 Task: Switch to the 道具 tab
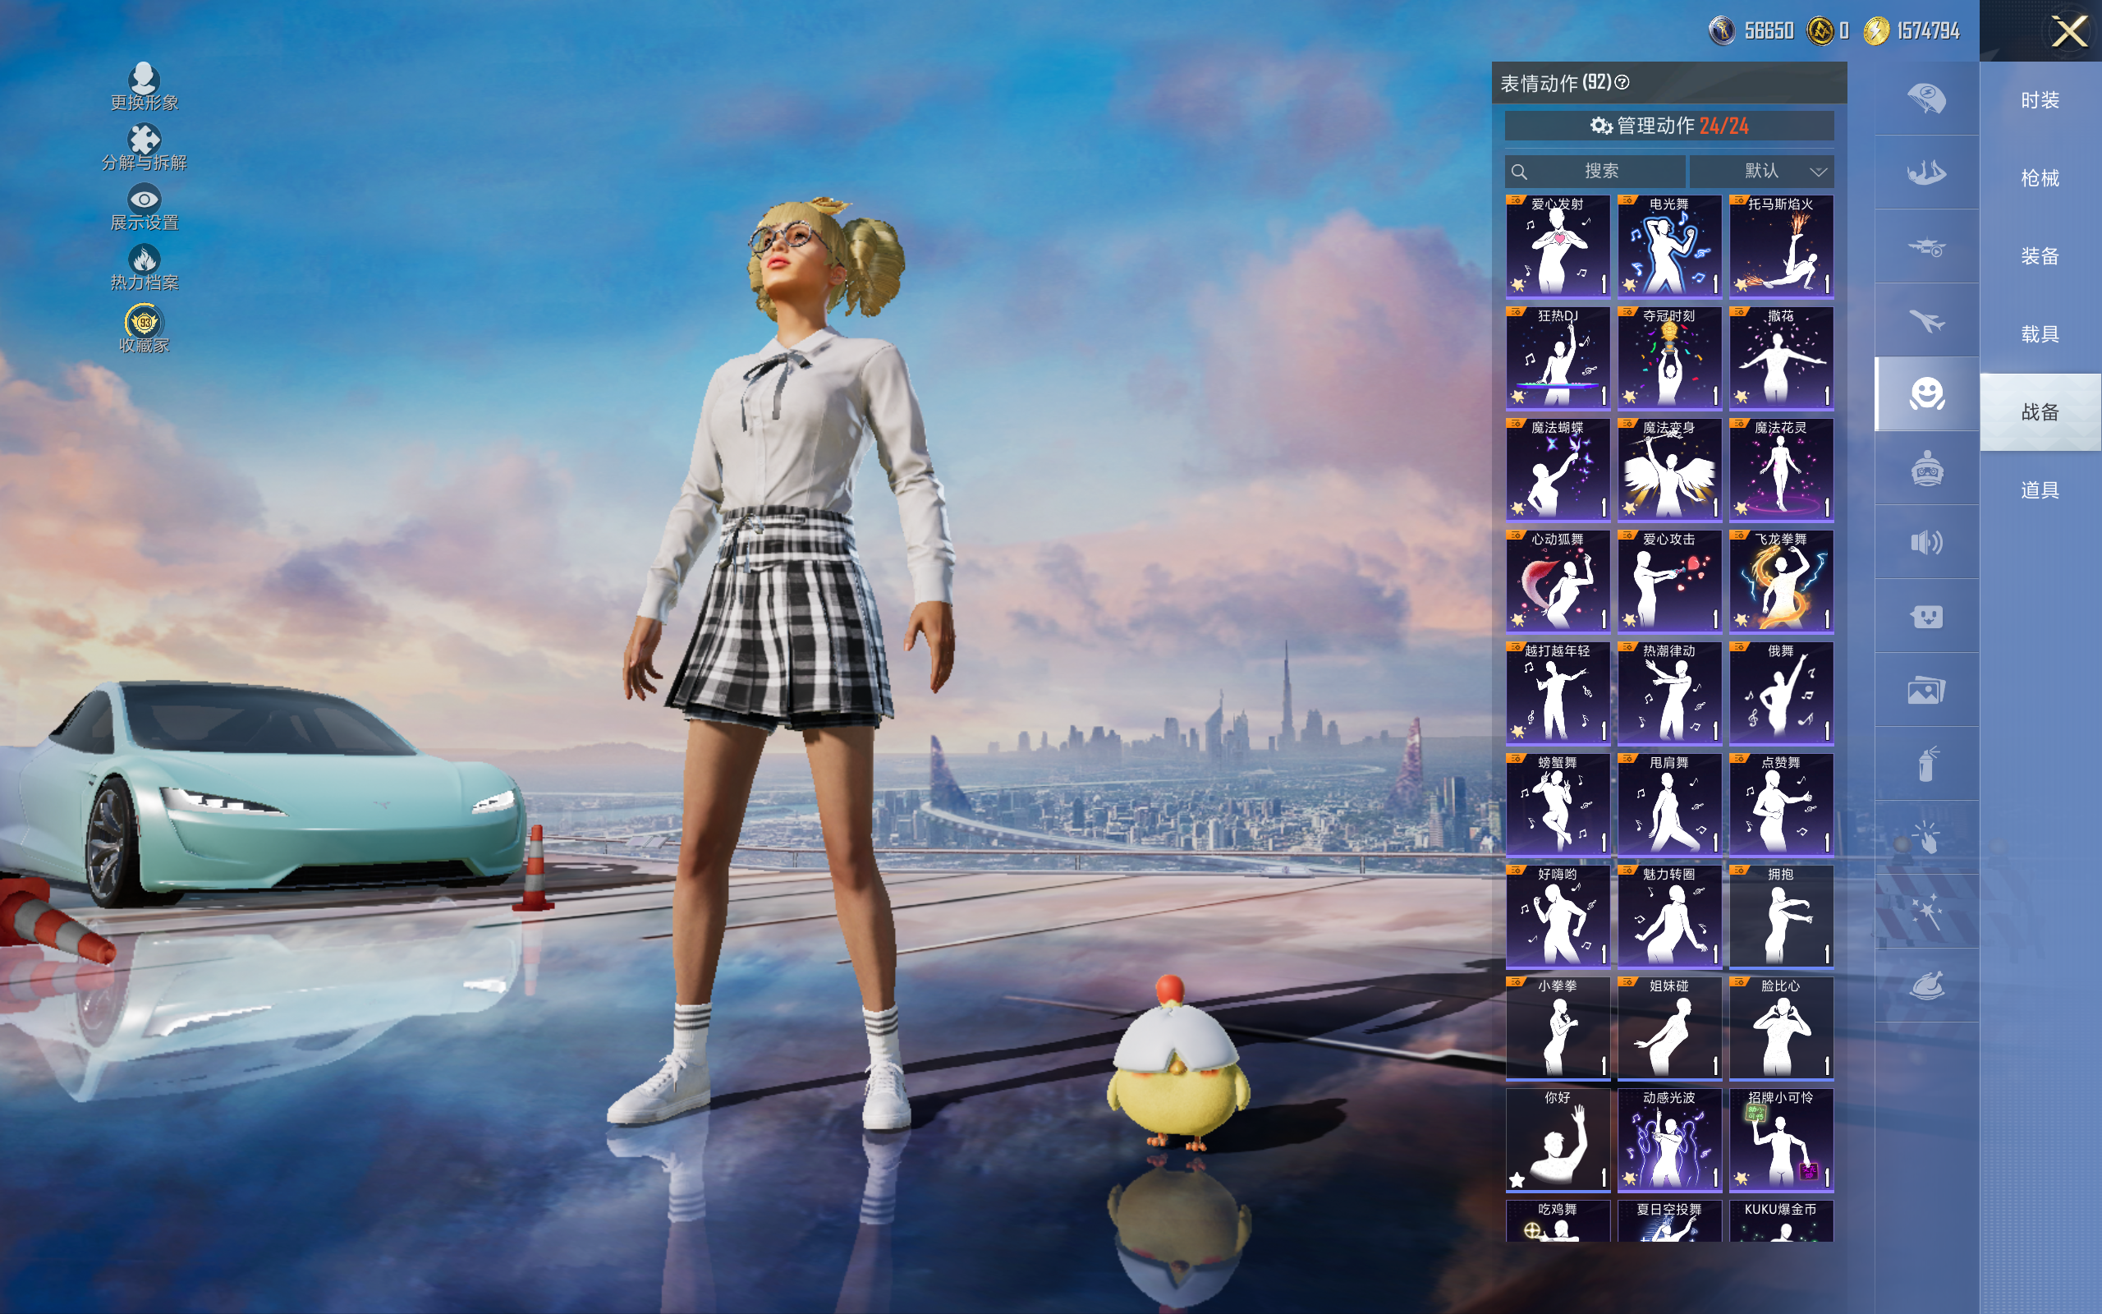click(x=2040, y=490)
